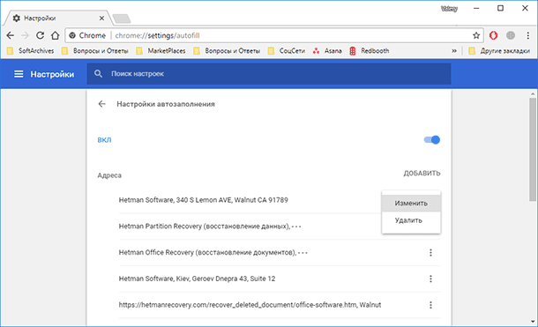Select the hetmanrecovery.com URL entry
Viewport: 538px width, 327px height.
[x=250, y=305]
